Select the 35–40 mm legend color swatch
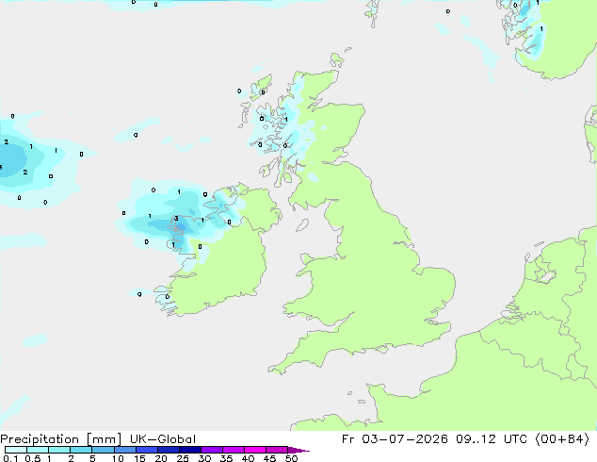597x462 pixels. [x=234, y=450]
